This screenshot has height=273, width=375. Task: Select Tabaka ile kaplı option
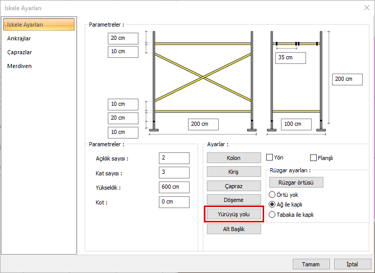click(x=272, y=215)
